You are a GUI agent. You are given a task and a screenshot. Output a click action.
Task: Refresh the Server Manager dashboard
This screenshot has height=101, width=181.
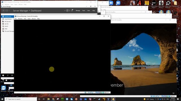67,11
